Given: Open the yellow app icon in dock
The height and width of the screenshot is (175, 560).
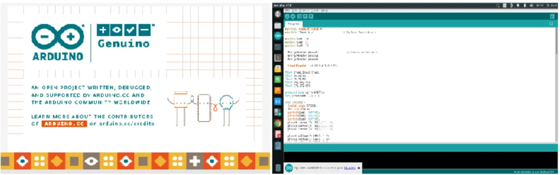Looking at the screenshot, I should click(x=277, y=68).
